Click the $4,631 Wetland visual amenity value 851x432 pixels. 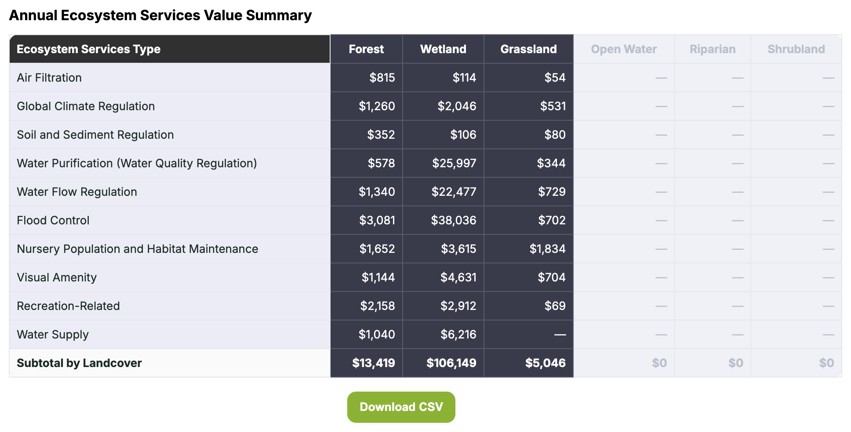tap(458, 277)
